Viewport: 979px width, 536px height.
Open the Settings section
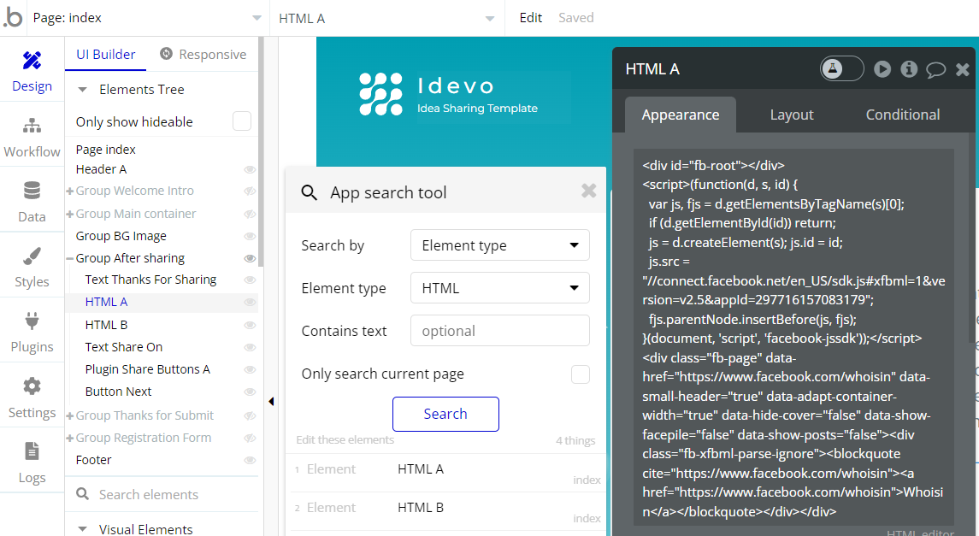point(32,398)
